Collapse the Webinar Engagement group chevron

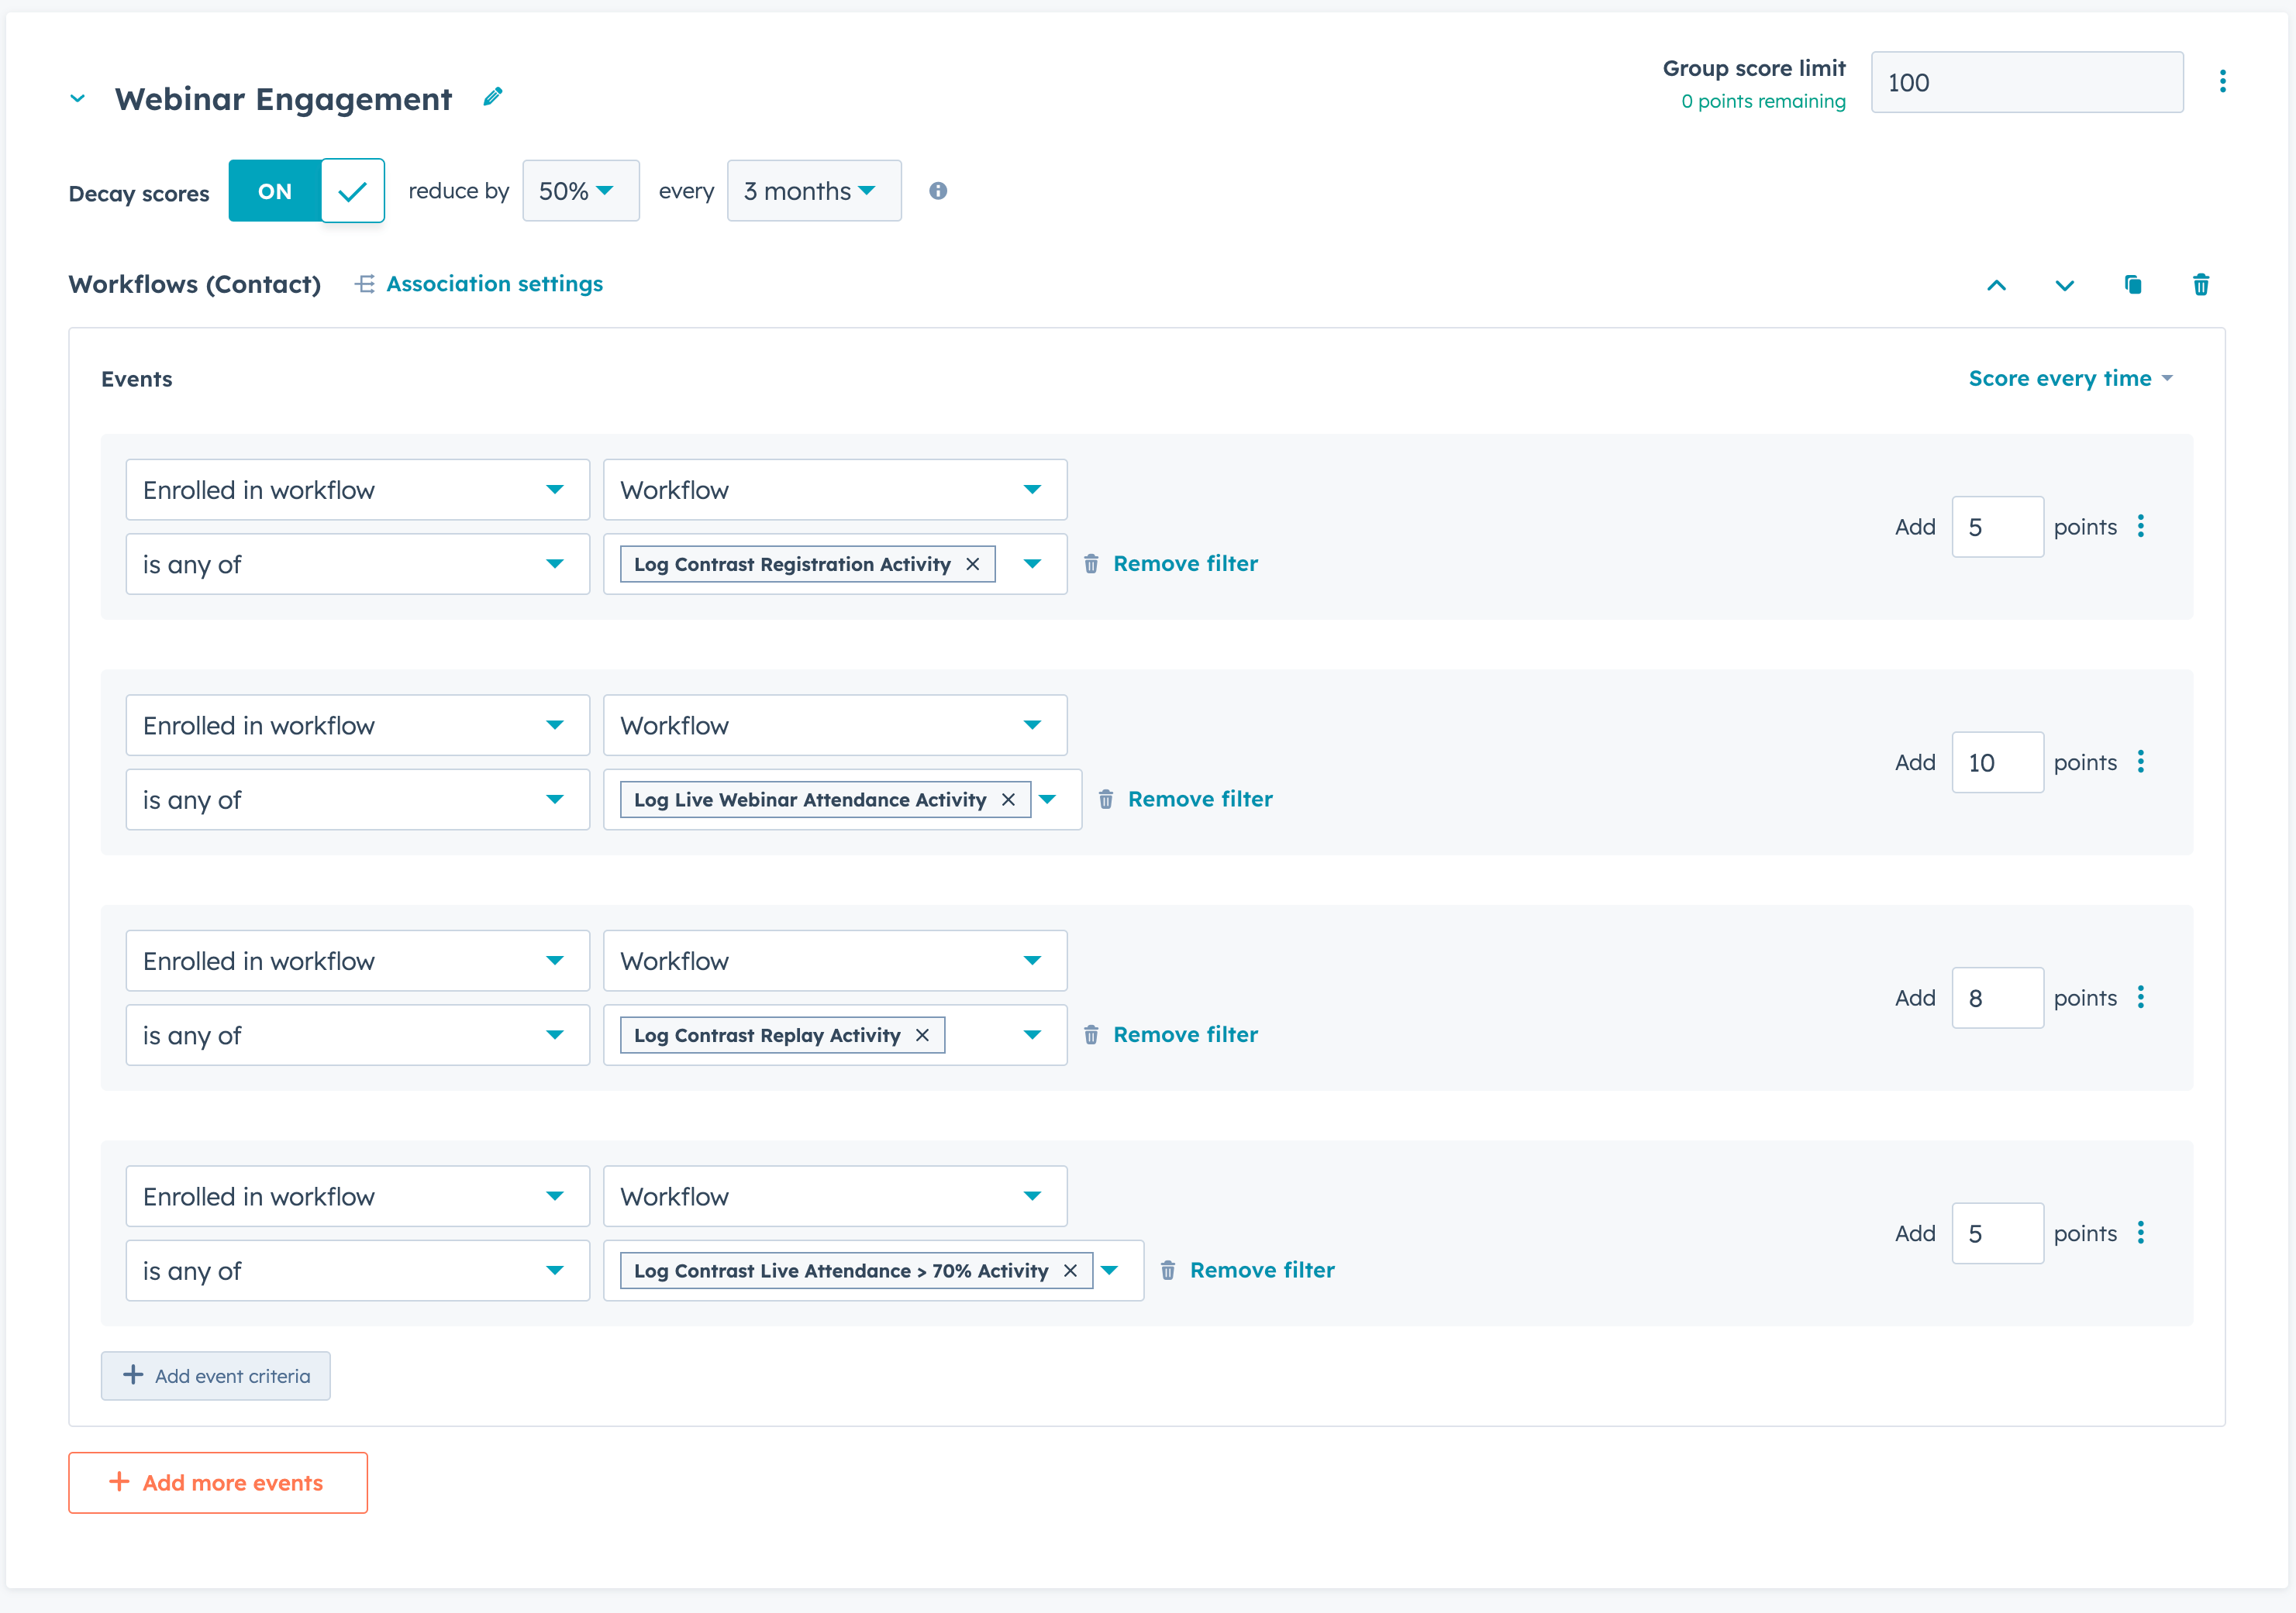tap(77, 99)
